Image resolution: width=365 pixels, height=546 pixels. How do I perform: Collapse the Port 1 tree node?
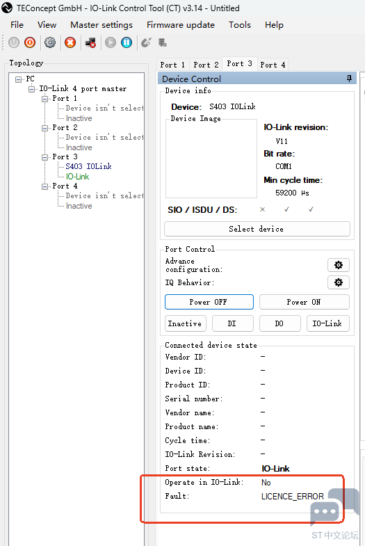(x=45, y=99)
